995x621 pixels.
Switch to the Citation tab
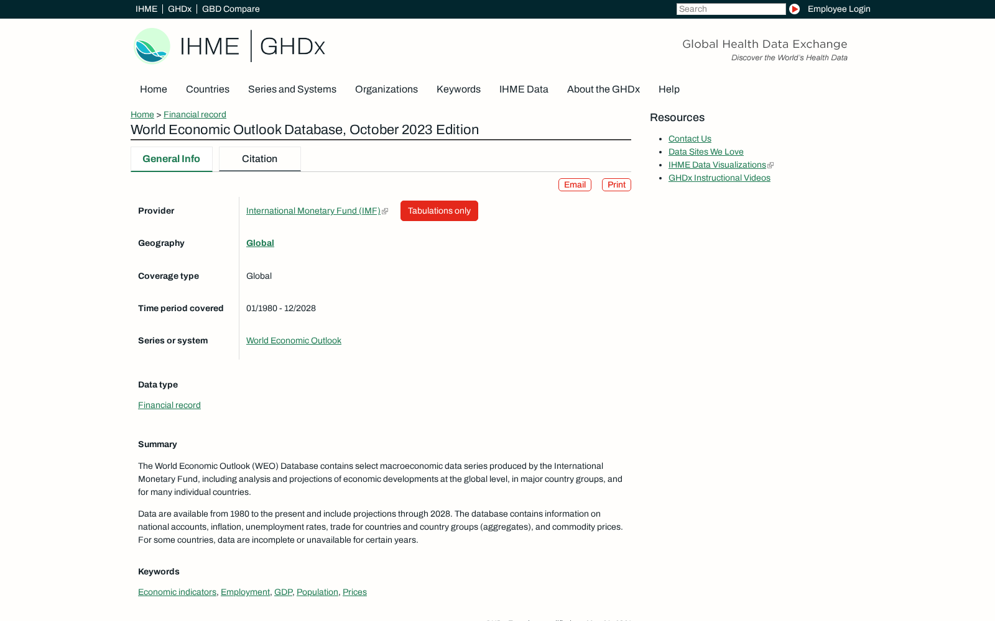coord(260,159)
